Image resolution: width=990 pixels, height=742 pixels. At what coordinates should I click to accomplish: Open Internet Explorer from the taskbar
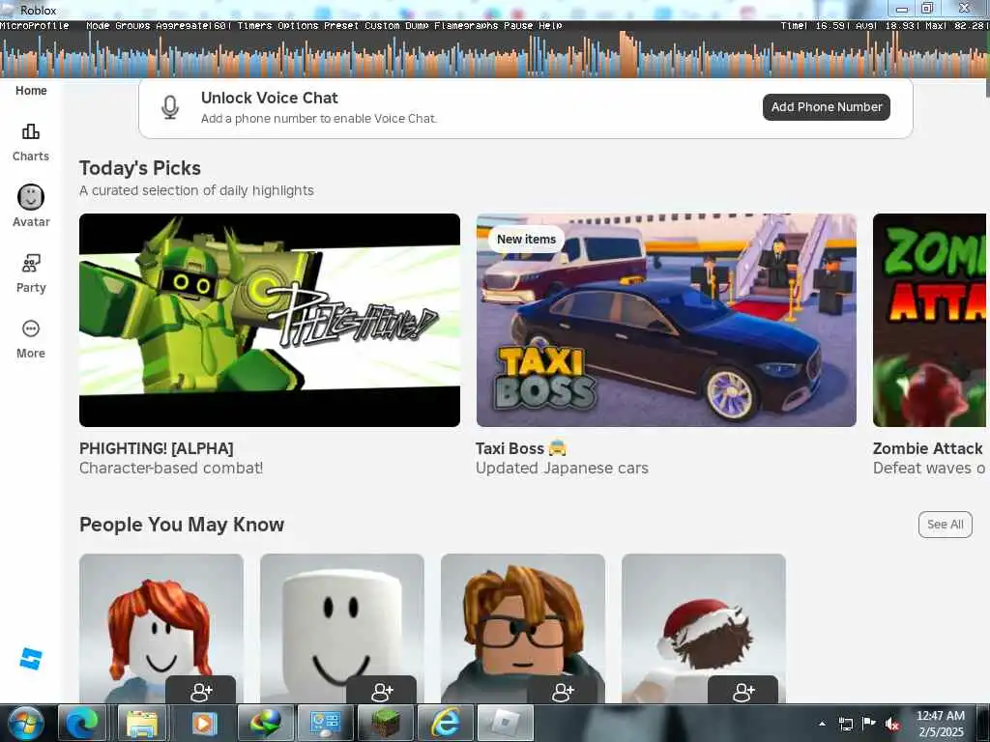click(x=446, y=723)
